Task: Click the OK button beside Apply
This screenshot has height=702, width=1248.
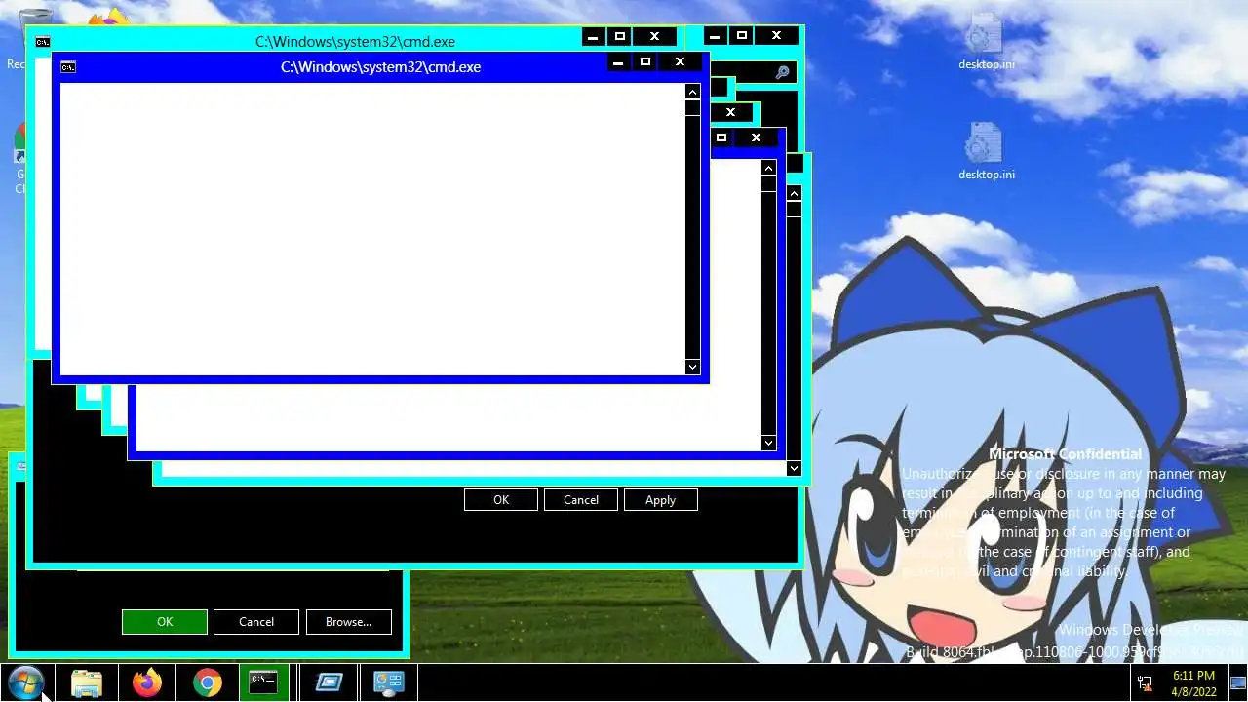Action: tap(501, 499)
